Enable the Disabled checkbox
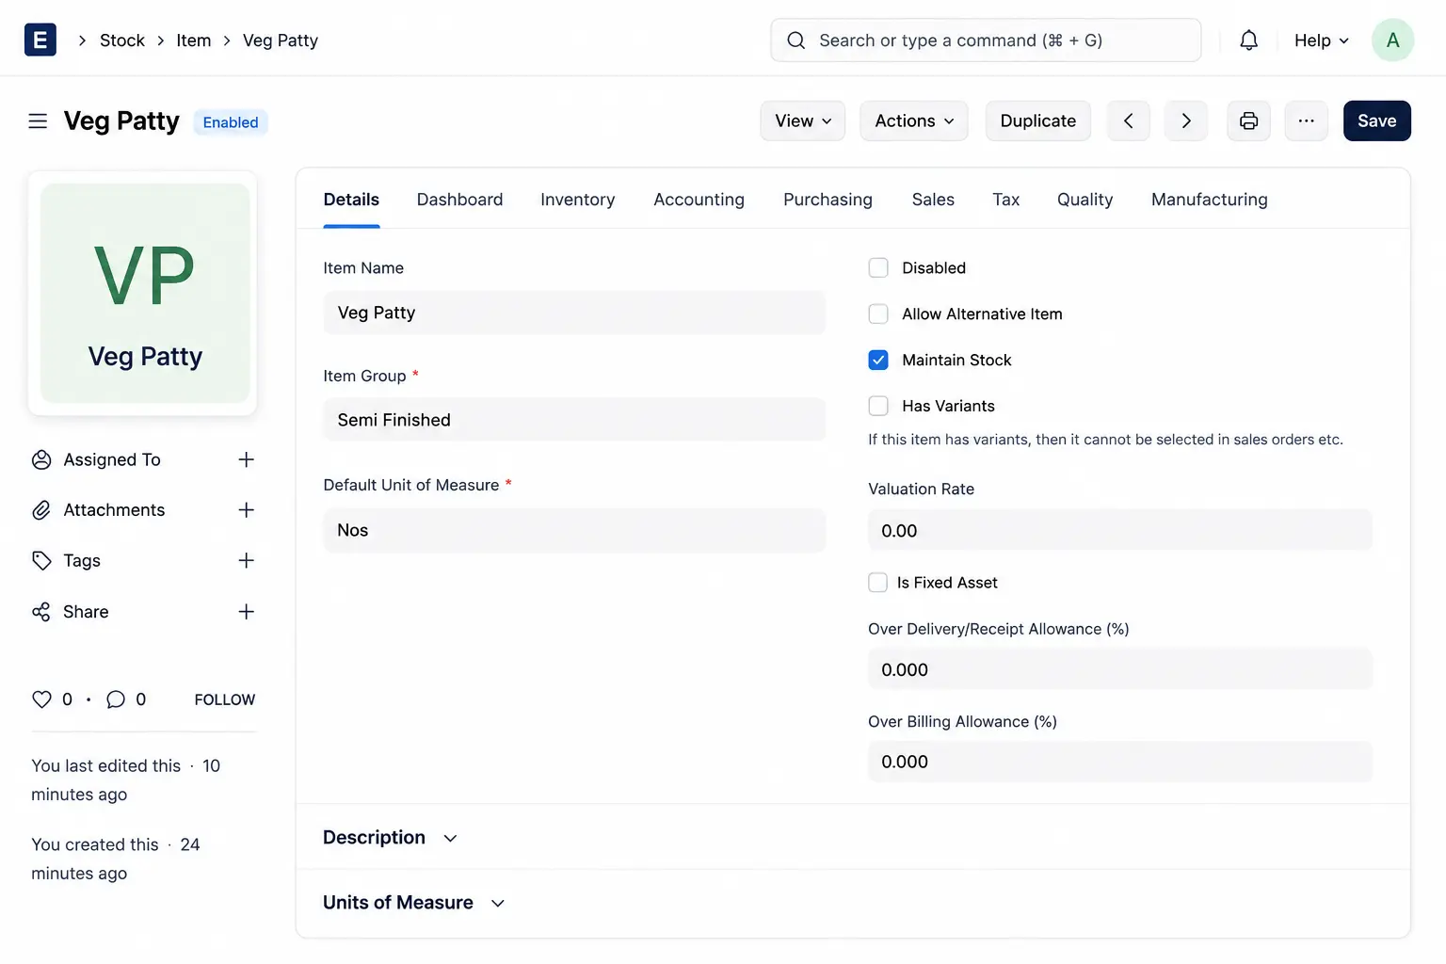This screenshot has height=964, width=1446. tap(878, 267)
